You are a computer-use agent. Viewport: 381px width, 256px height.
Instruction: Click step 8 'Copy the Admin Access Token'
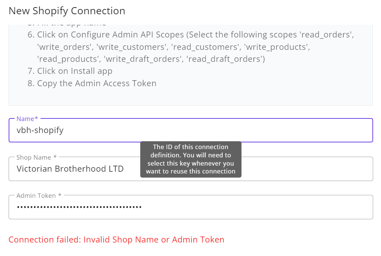tap(92, 83)
